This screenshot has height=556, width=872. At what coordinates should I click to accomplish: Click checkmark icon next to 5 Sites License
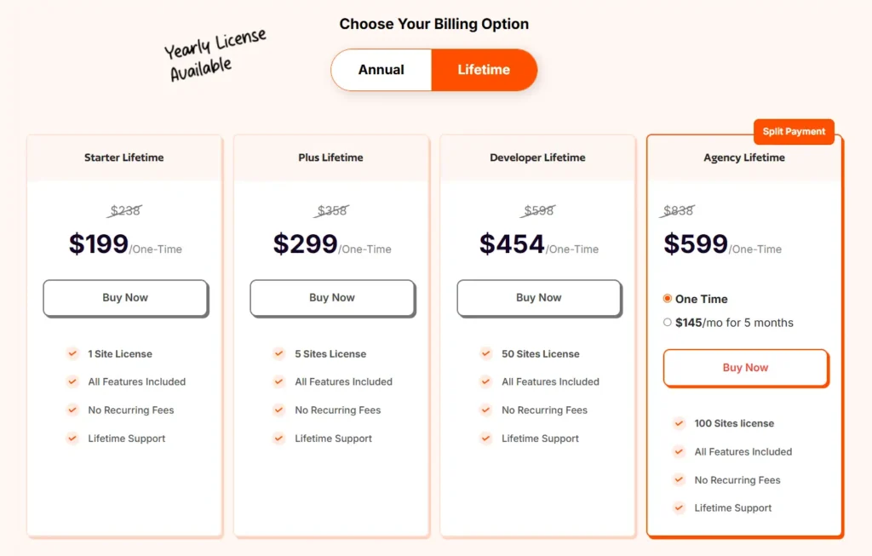coord(279,353)
